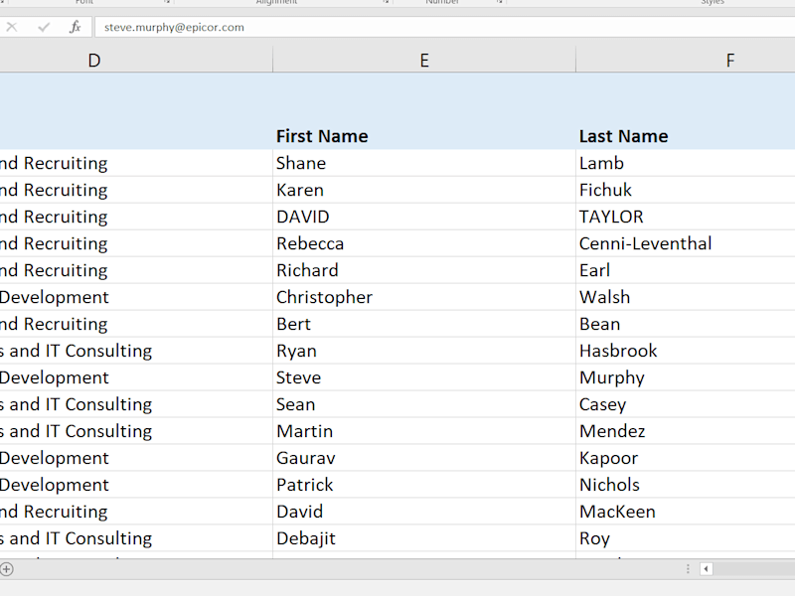The height and width of the screenshot is (596, 795).
Task: Select cell containing Karen
Action: click(x=424, y=190)
